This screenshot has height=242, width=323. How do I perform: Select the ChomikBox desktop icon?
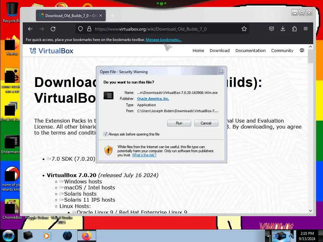point(12,209)
